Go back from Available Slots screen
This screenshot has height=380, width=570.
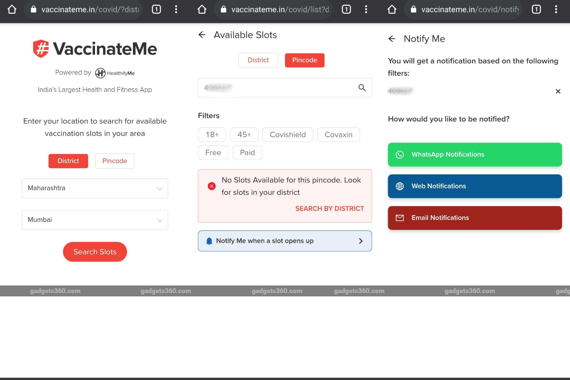tap(202, 35)
